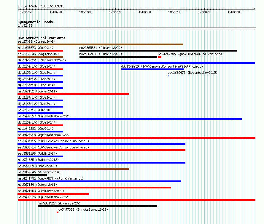Click the nsv567134 (Cooper2011) red bar
Screen dimensions: 264x224
[94, 188]
